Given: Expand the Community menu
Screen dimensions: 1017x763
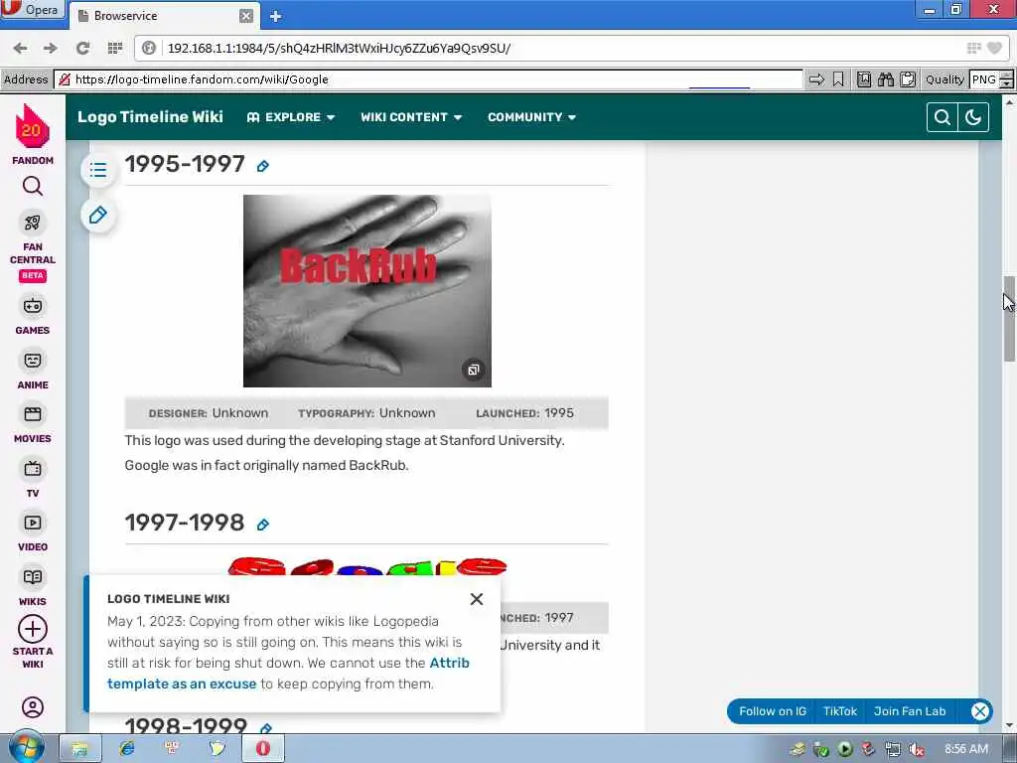Looking at the screenshot, I should click(532, 117).
